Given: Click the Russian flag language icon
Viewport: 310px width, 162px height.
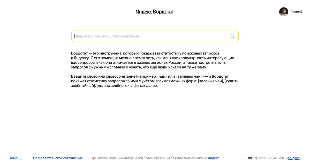Looking at the screenshot, I should tap(250, 158).
